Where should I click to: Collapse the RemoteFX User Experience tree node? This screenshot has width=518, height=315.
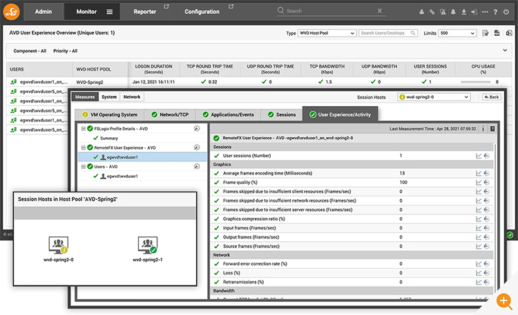(x=84, y=148)
